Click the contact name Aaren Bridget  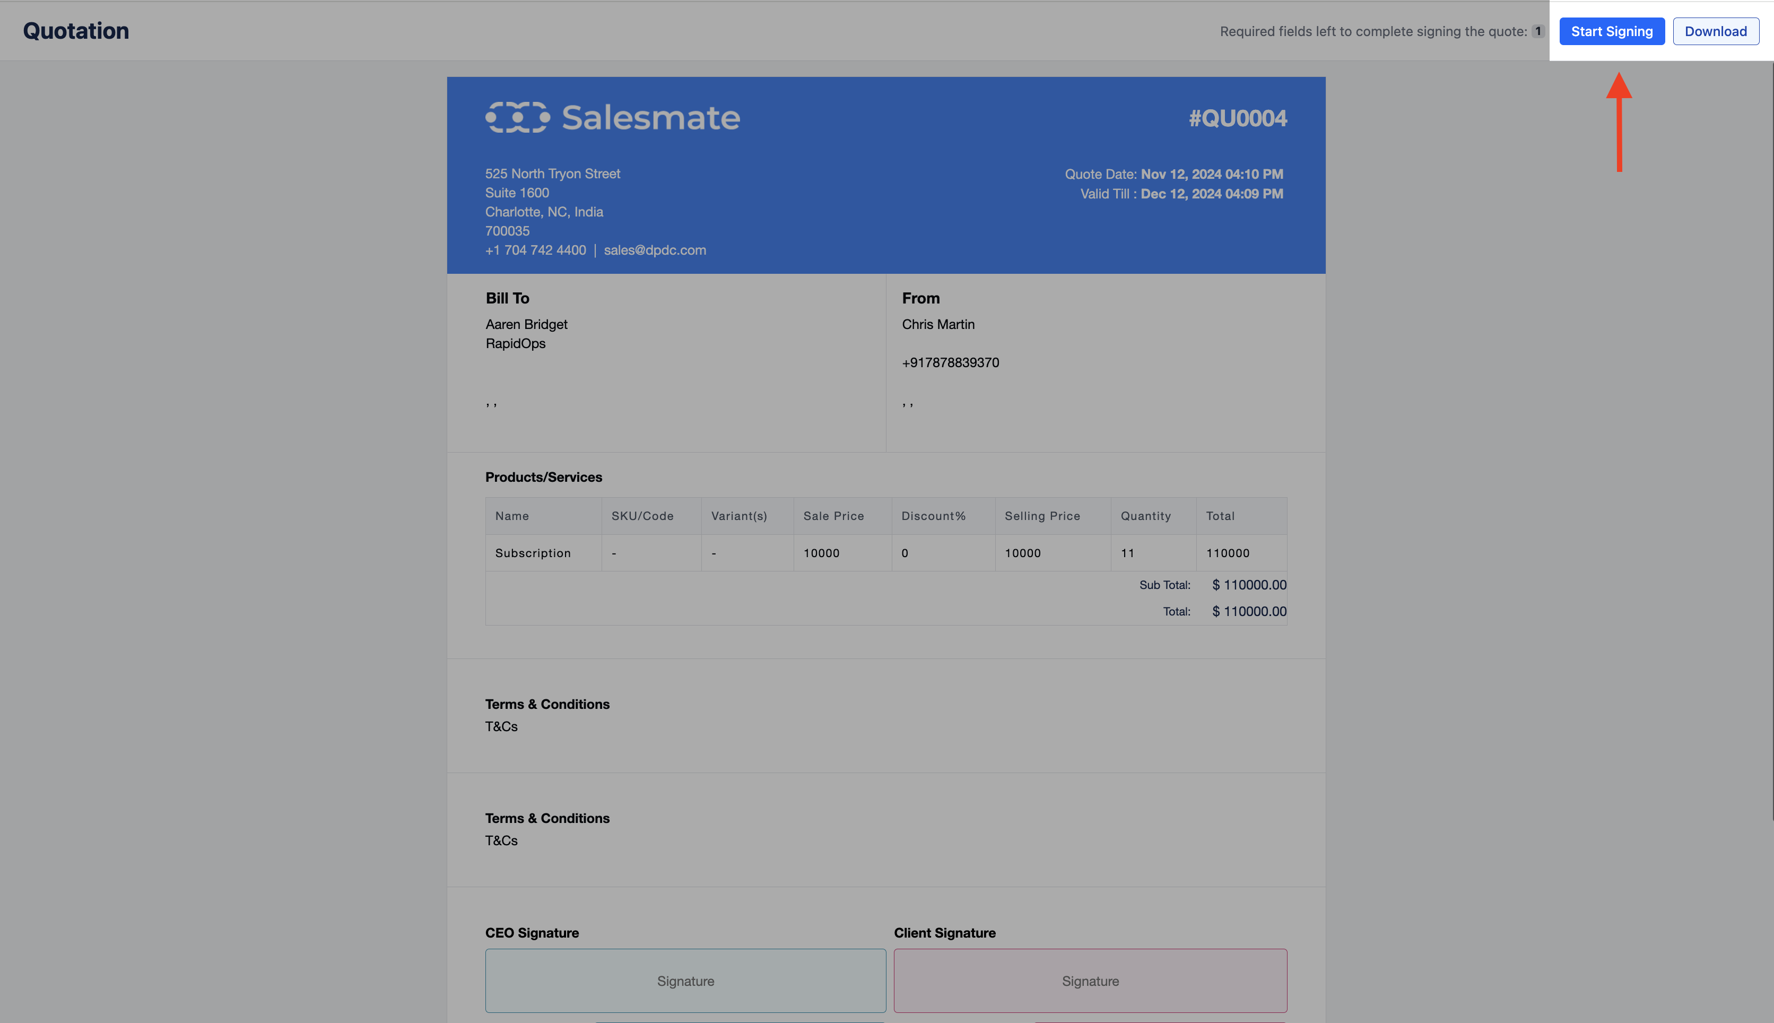[527, 325]
